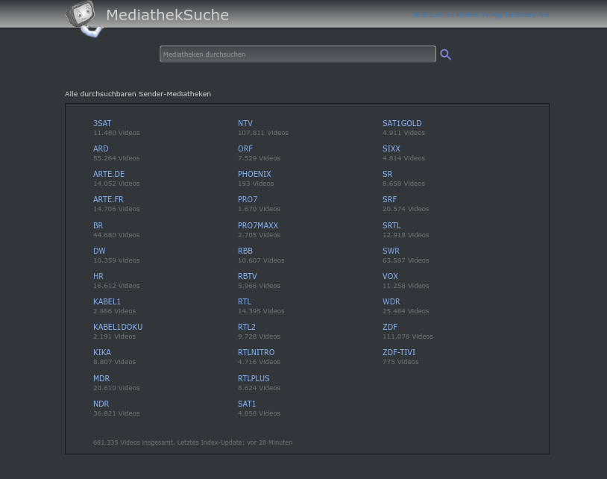
Task: Click the '55.264 Videos' count under ARD
Action: (116, 158)
